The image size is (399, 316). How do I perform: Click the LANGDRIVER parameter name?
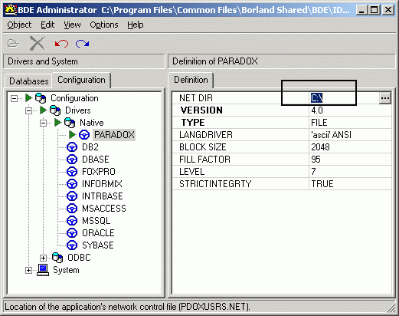point(206,135)
